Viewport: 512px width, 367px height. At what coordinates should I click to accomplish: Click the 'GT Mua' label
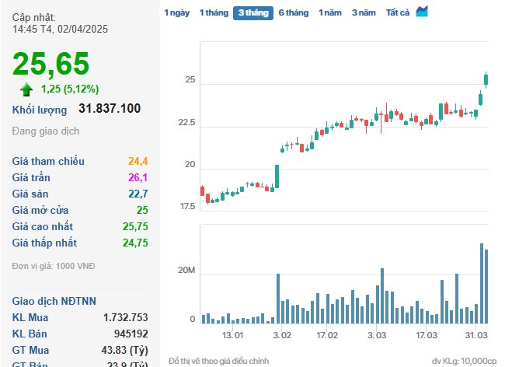click(31, 350)
